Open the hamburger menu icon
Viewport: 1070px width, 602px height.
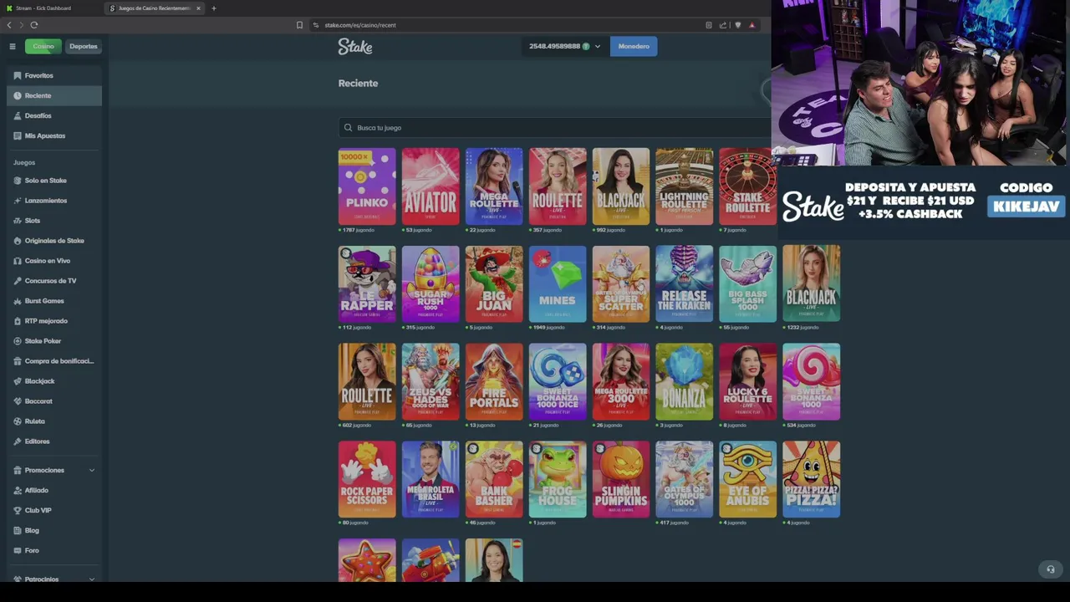click(13, 46)
